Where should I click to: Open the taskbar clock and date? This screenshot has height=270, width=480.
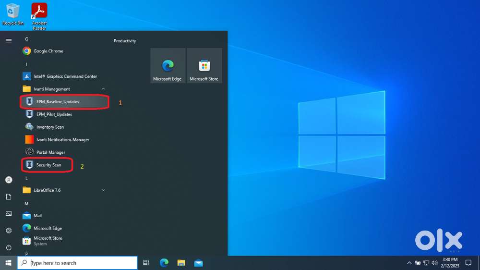click(450, 263)
